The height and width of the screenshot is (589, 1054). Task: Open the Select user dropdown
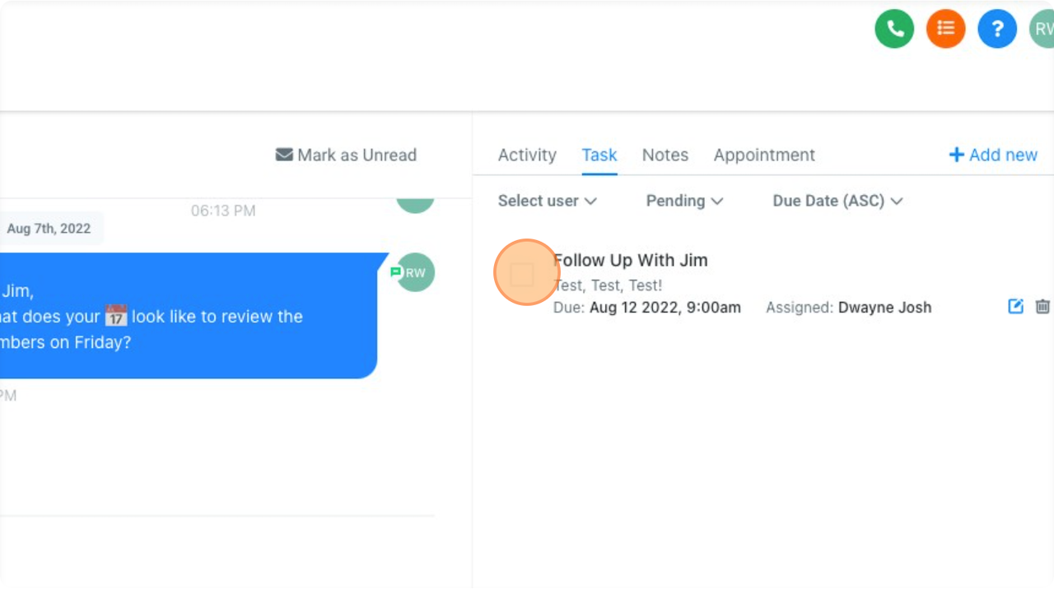(x=548, y=201)
